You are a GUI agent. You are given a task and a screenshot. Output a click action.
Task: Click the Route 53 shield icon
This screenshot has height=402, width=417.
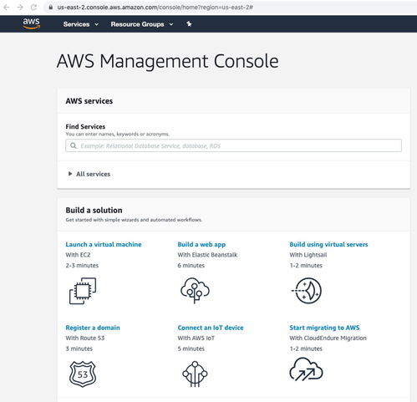coord(83,374)
